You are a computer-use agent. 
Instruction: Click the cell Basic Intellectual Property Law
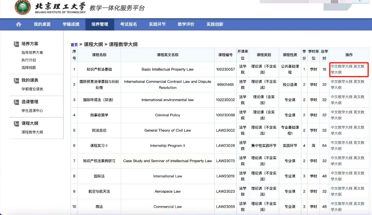(x=167, y=69)
